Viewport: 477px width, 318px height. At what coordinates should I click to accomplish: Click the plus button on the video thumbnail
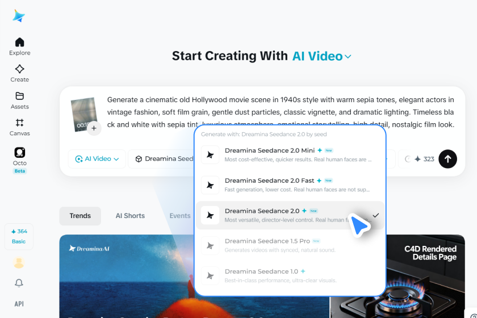pyautogui.click(x=94, y=128)
